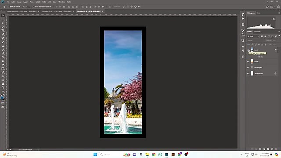Open the Layers panel menu
This screenshot has height=158, width=281.
pos(279,32)
